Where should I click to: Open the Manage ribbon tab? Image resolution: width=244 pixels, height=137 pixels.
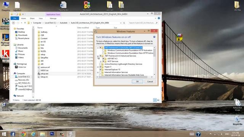pos(53,18)
